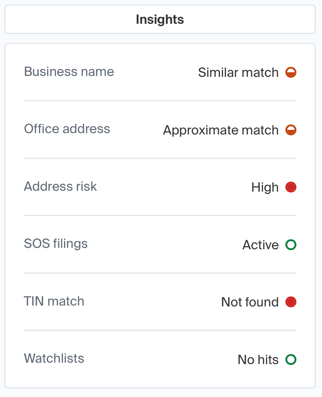Click the orange status icon beside Similar match
The width and height of the screenshot is (322, 397).
click(x=291, y=73)
